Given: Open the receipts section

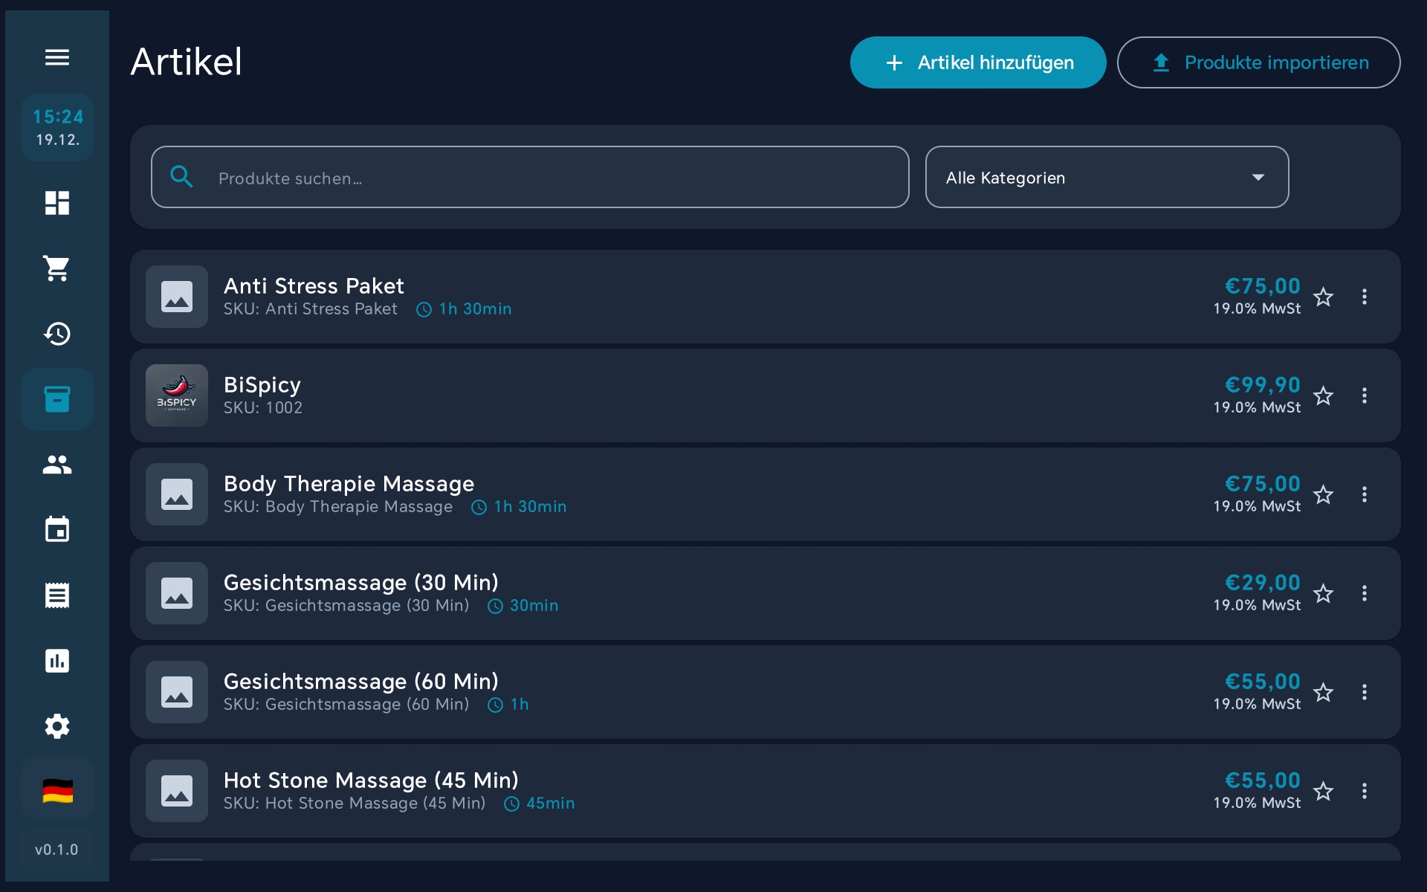Looking at the screenshot, I should [56, 595].
